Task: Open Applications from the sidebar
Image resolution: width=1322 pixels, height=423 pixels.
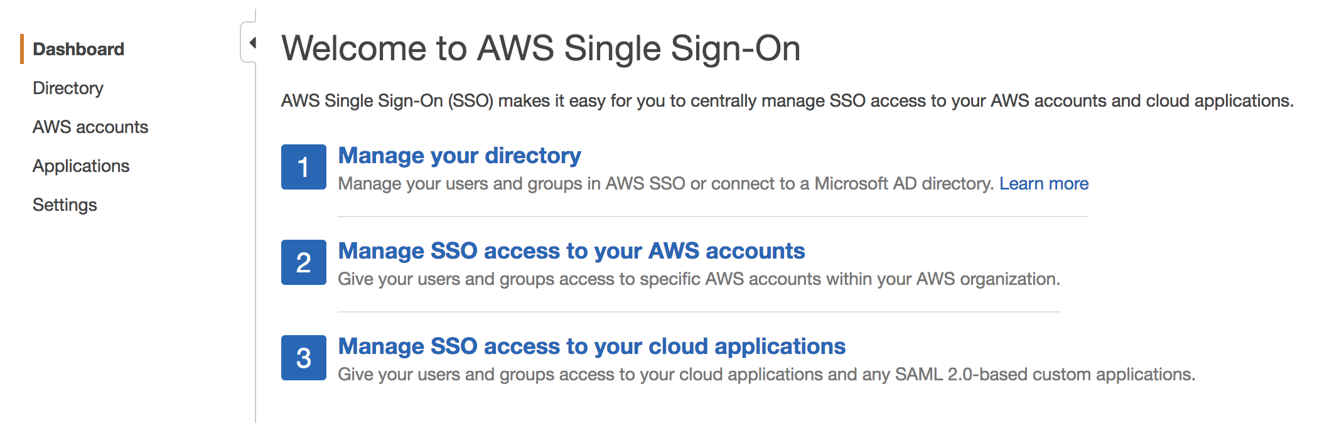Action: click(81, 166)
